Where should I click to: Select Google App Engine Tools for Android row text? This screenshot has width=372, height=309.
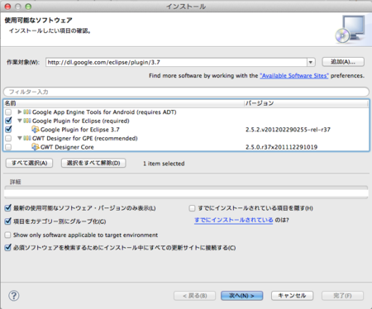point(104,112)
